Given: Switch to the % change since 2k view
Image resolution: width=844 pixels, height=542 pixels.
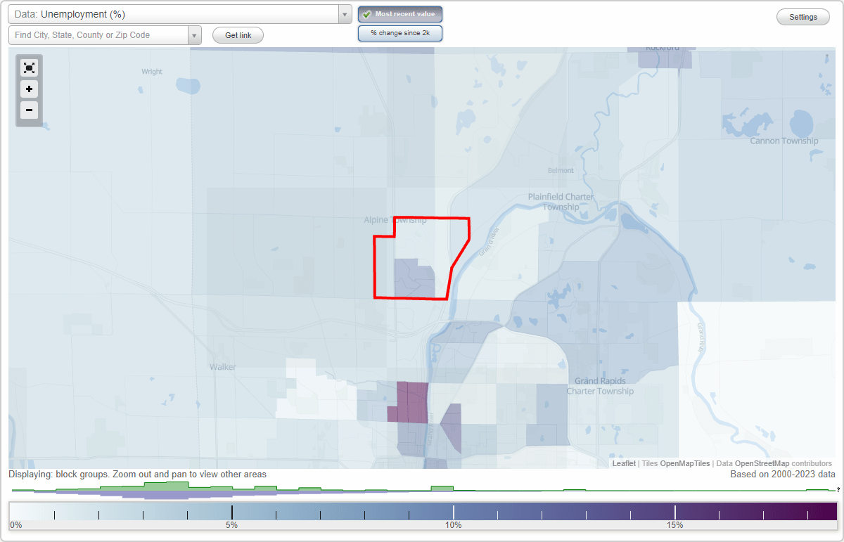Looking at the screenshot, I should coord(400,33).
